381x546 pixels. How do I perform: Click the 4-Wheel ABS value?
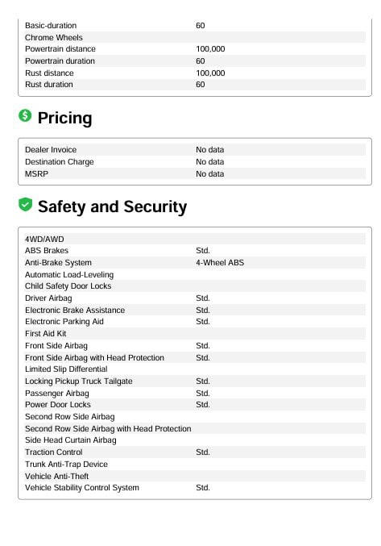pyautogui.click(x=220, y=263)
